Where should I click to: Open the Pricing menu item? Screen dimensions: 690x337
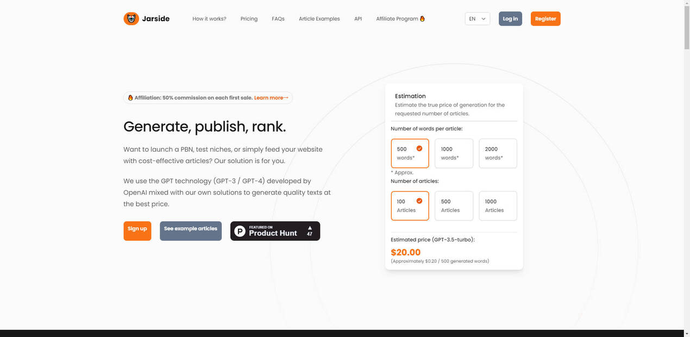[x=249, y=18]
